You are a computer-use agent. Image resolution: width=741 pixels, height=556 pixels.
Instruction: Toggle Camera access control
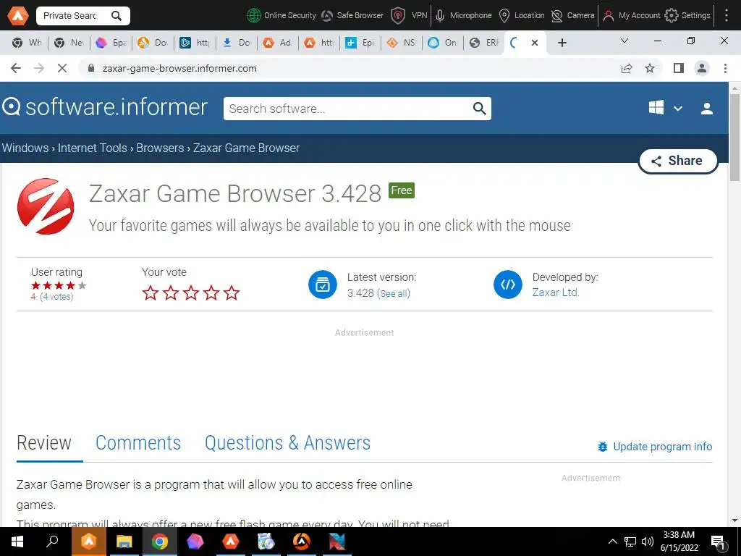point(573,16)
